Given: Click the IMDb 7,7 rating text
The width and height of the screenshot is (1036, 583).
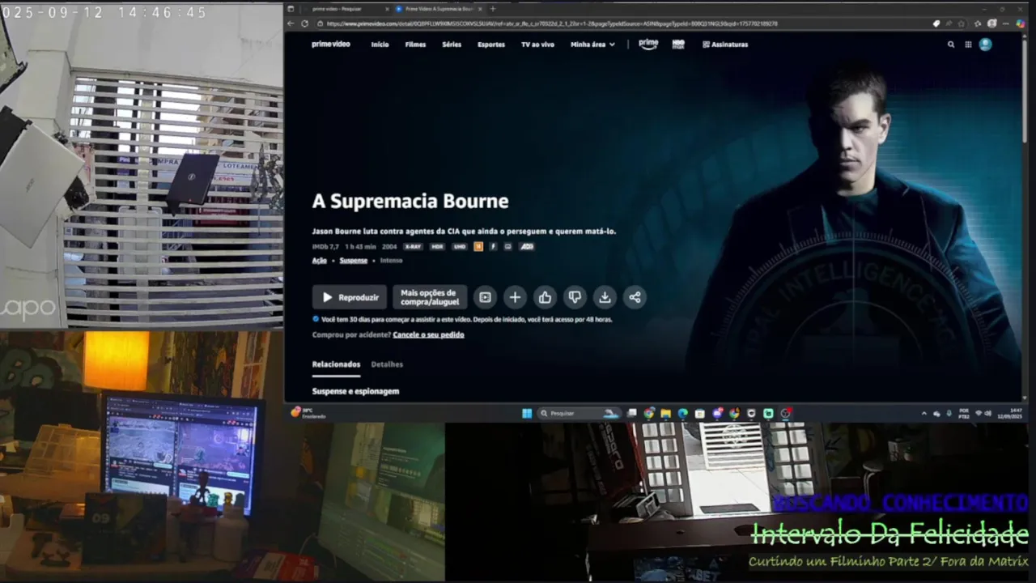Looking at the screenshot, I should [325, 246].
